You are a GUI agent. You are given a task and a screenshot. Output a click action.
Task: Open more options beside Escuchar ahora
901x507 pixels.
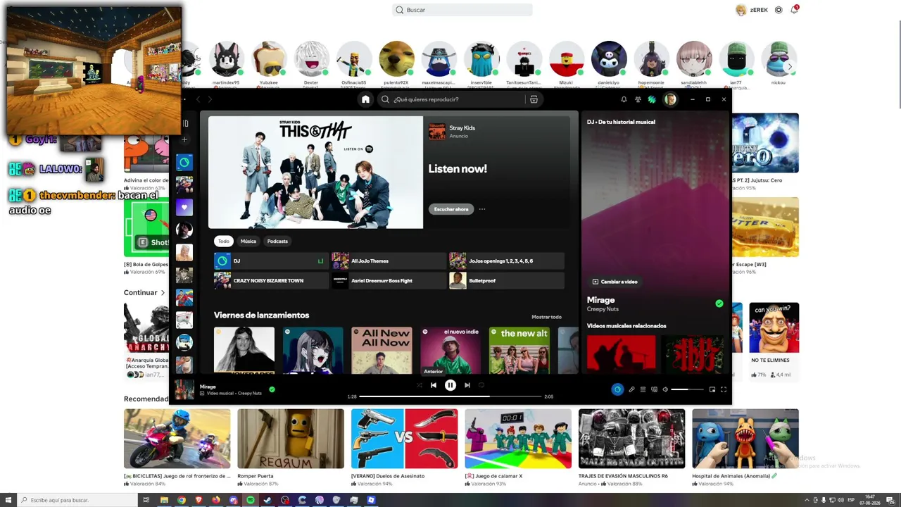coord(482,209)
